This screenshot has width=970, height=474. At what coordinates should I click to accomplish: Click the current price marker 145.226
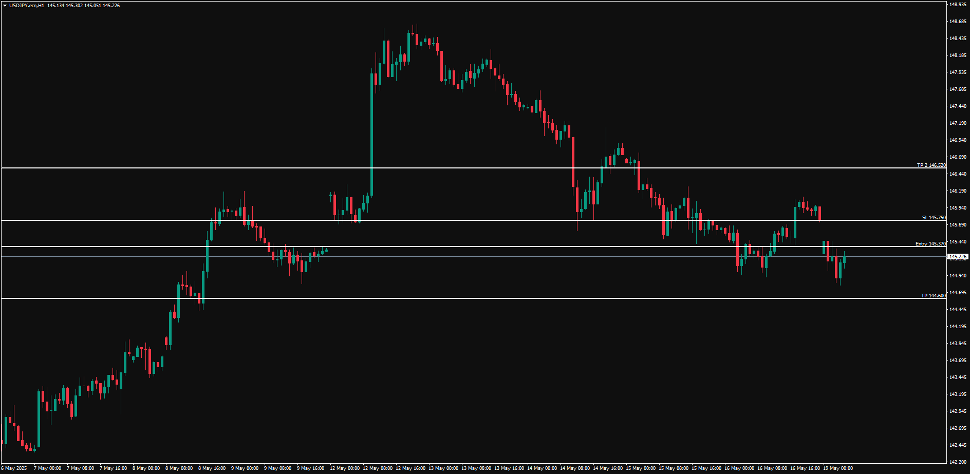click(958, 257)
